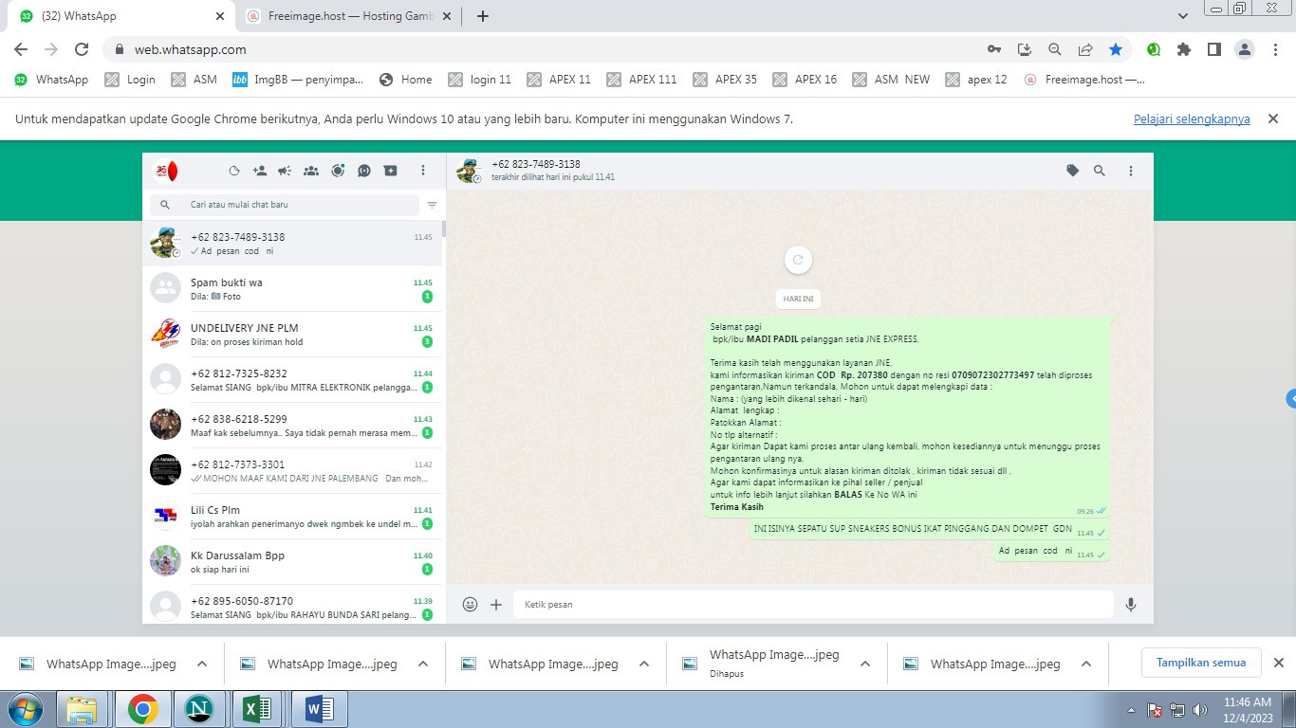This screenshot has height=728, width=1296.
Task: Open the sidebar three-dot menu
Action: pyautogui.click(x=423, y=171)
